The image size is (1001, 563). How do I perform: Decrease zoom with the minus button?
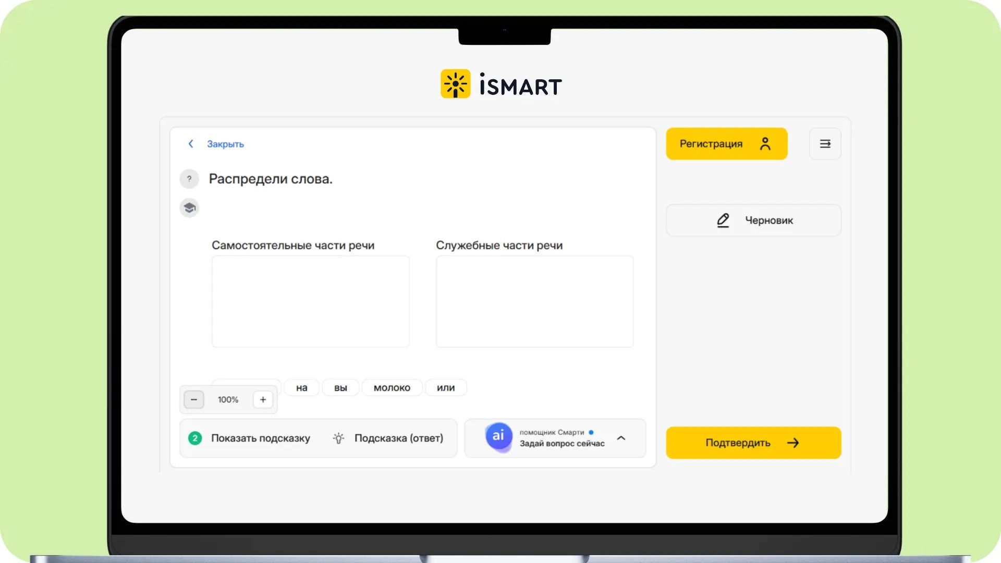pos(194,400)
